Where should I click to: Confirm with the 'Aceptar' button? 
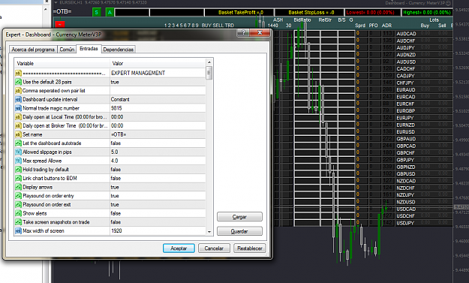tap(179, 248)
